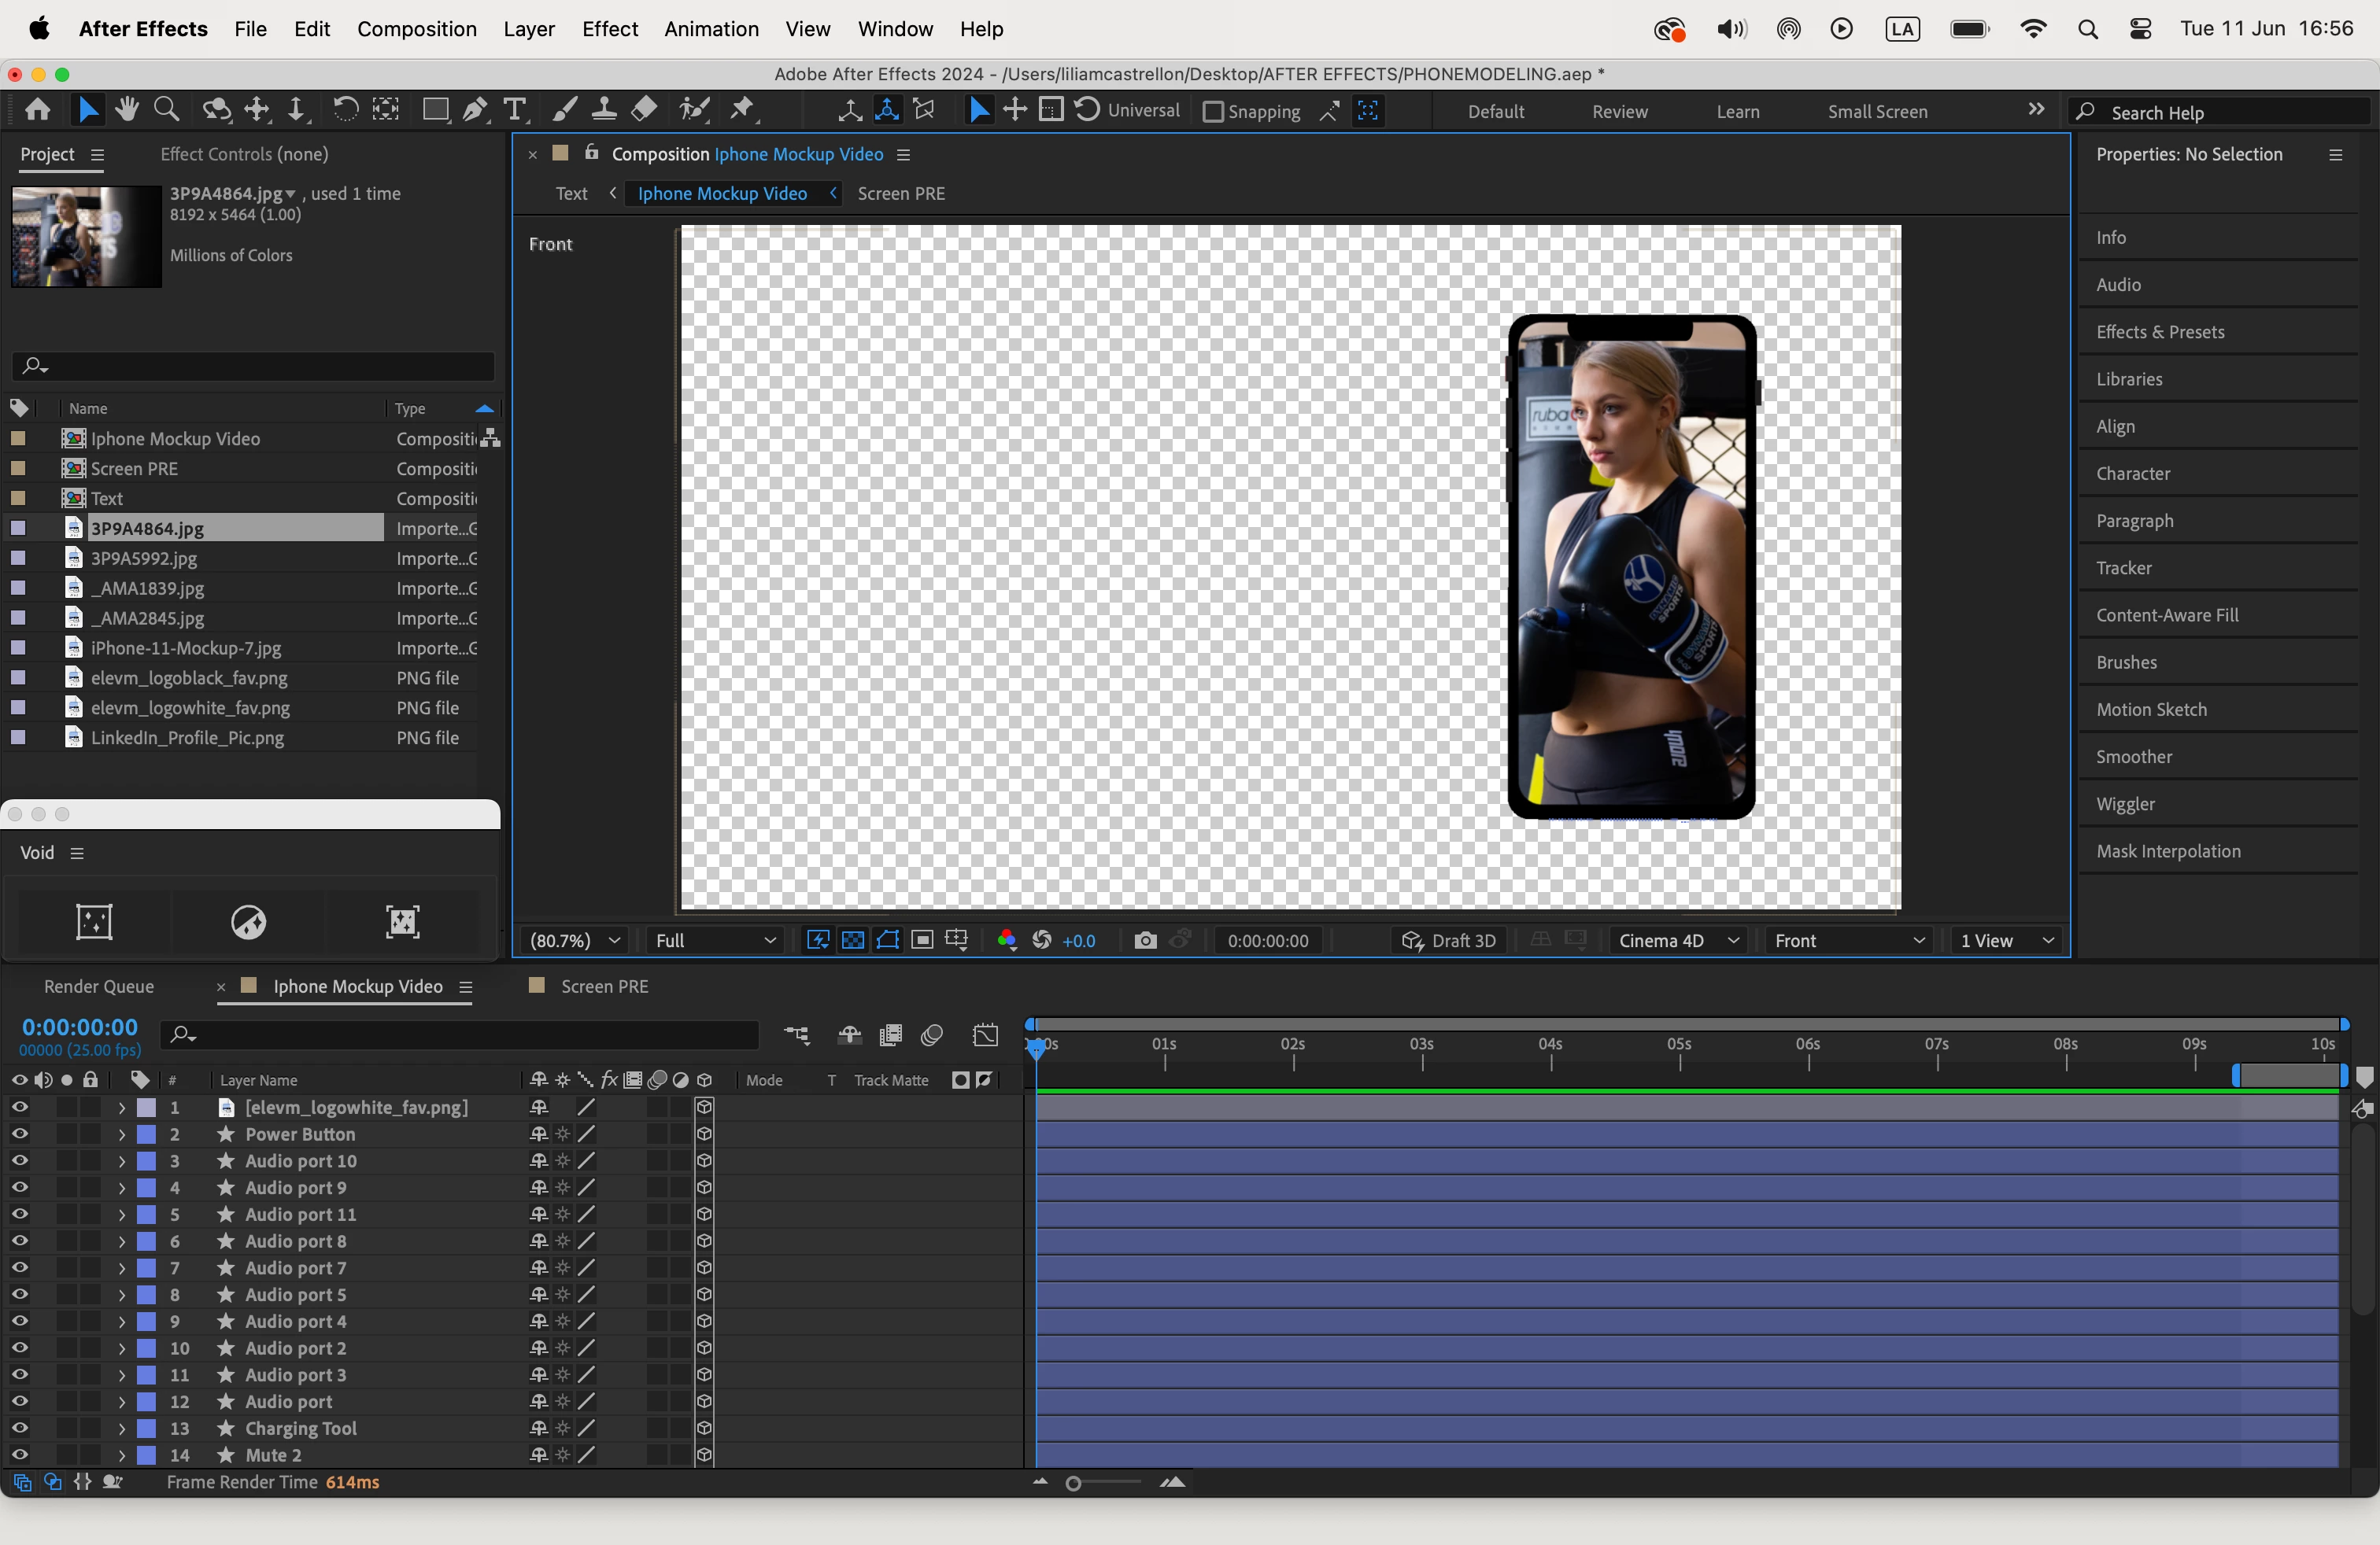Enable the Snapping checkbox
2380x1545 pixels.
(1212, 112)
